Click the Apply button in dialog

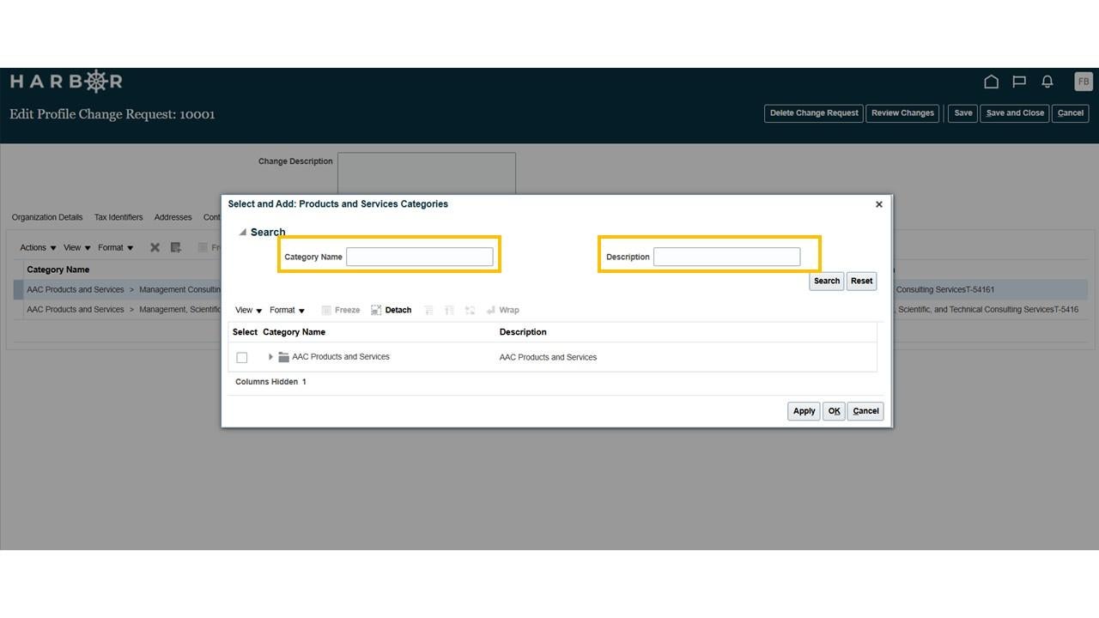pyautogui.click(x=804, y=411)
